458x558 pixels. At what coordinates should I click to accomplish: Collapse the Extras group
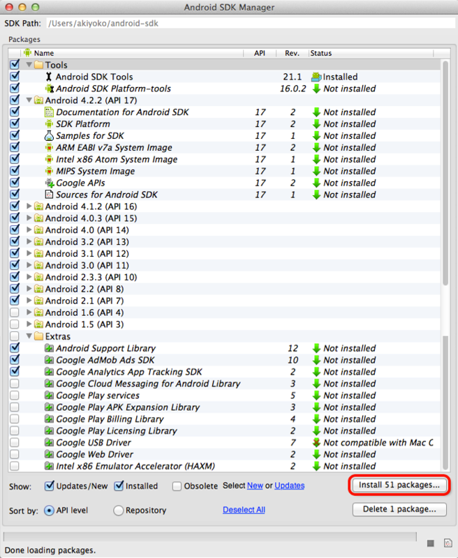(29, 336)
